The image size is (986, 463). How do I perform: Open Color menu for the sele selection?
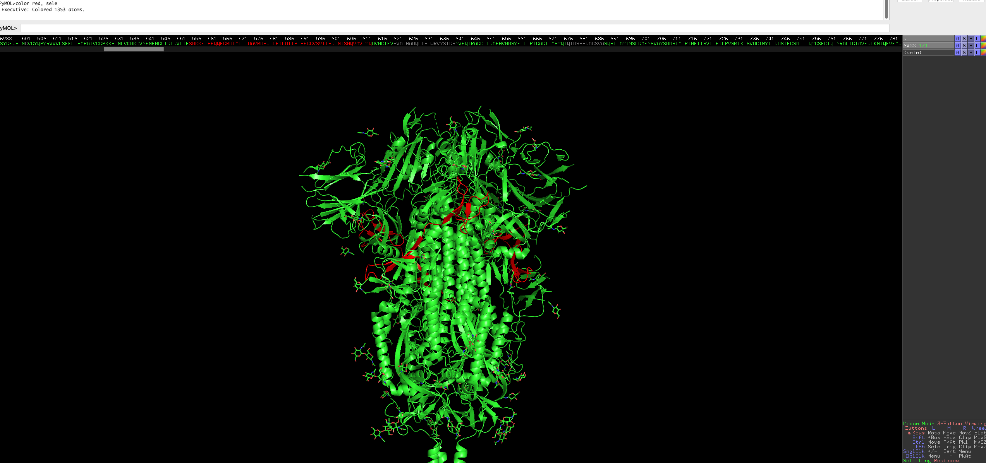(x=983, y=53)
